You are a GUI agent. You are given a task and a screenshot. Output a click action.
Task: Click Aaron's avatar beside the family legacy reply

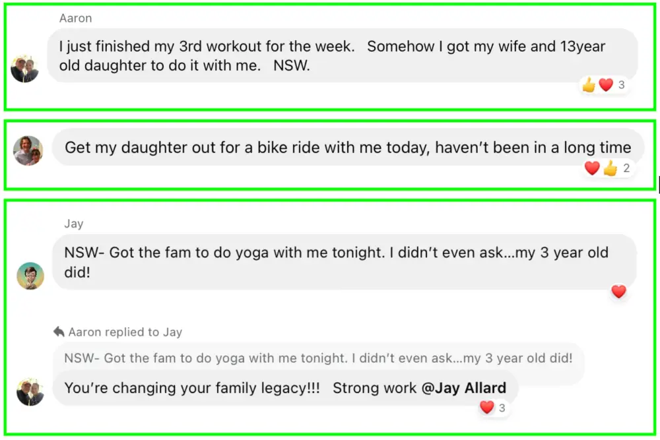click(x=30, y=392)
